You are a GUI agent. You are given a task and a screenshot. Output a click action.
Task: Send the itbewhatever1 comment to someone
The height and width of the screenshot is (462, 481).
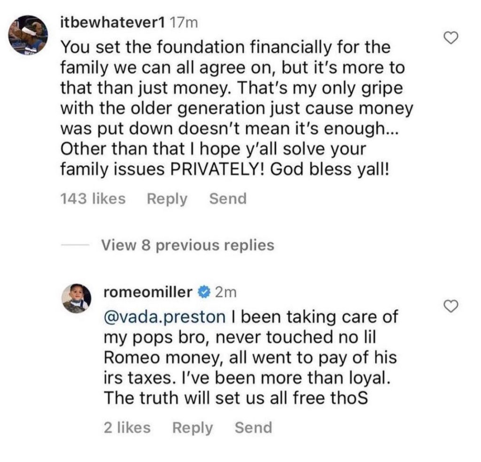227,199
